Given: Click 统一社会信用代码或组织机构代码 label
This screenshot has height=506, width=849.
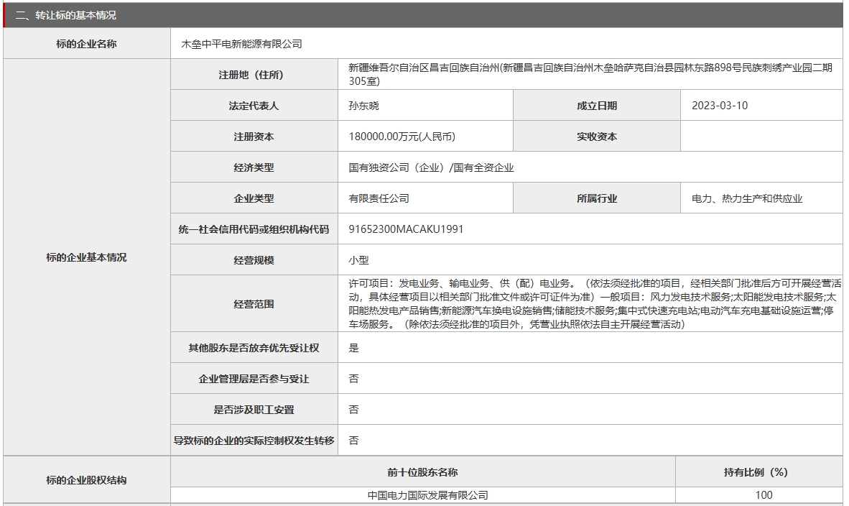Looking at the screenshot, I should click(x=254, y=229).
